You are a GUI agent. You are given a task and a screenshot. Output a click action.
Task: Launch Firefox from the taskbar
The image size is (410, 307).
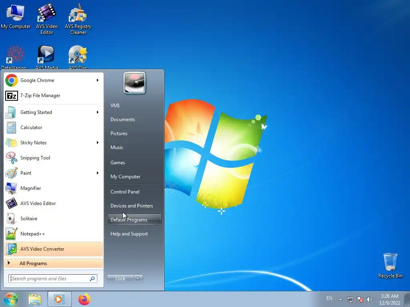pos(84,299)
